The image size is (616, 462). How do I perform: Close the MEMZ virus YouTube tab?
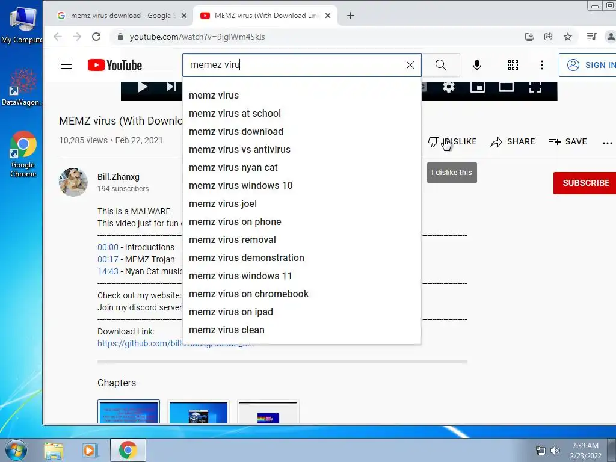tap(328, 16)
